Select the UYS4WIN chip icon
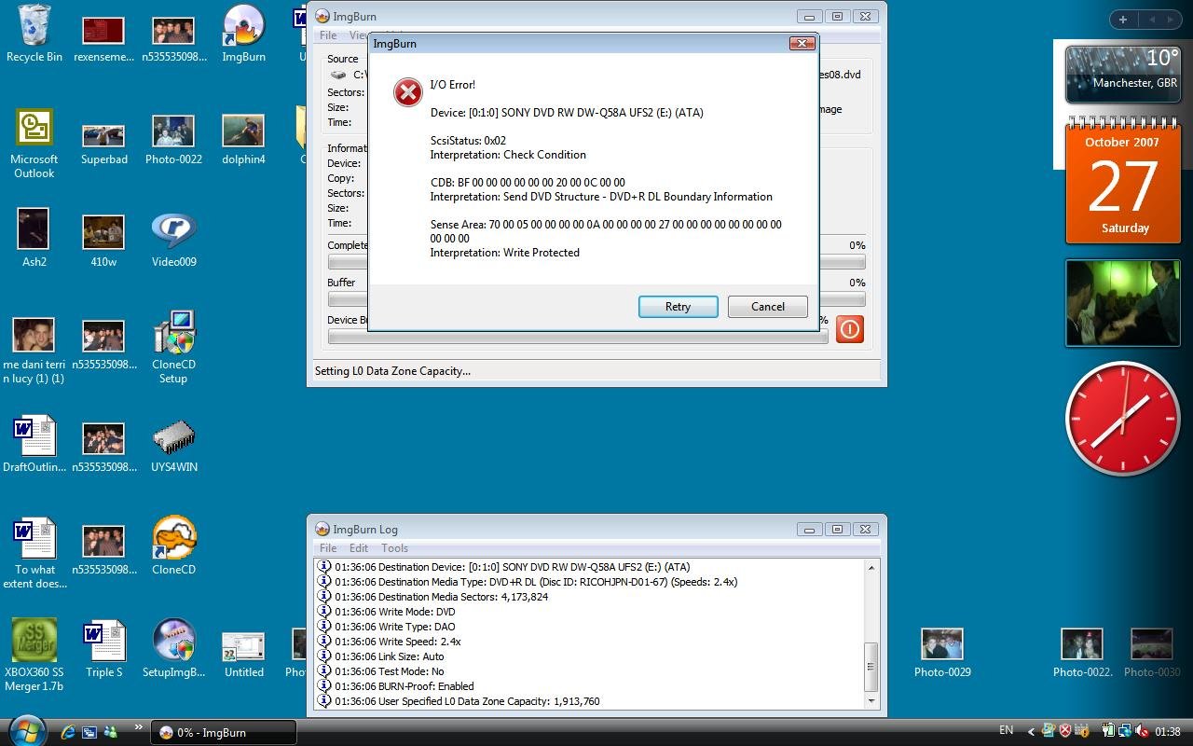The height and width of the screenshot is (746, 1193). 174,446
